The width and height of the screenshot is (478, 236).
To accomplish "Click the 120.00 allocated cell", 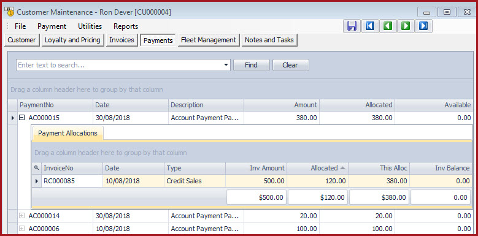I will click(x=318, y=181).
